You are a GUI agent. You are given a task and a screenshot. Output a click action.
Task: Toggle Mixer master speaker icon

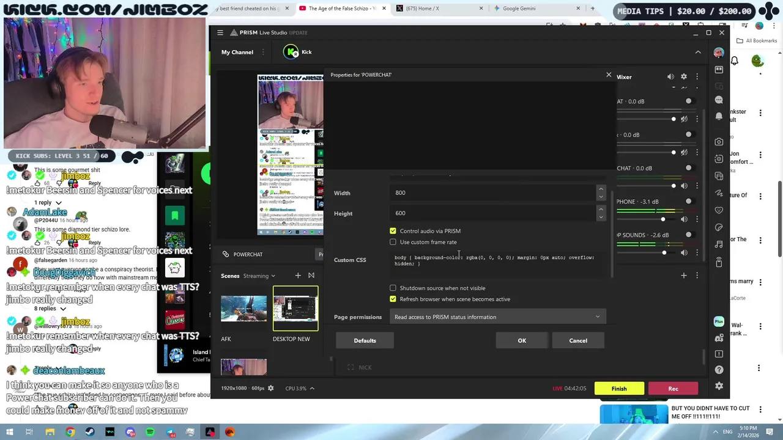[670, 76]
